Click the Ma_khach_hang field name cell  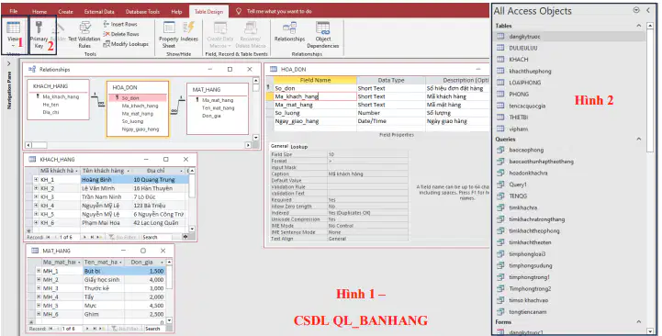click(x=315, y=96)
